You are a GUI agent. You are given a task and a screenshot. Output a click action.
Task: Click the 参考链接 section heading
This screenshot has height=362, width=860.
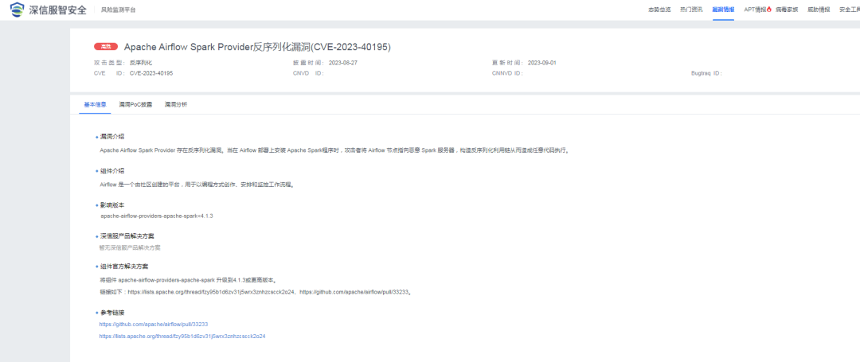click(x=112, y=313)
